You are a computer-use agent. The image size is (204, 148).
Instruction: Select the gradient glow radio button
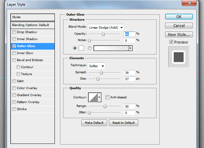[90, 48]
